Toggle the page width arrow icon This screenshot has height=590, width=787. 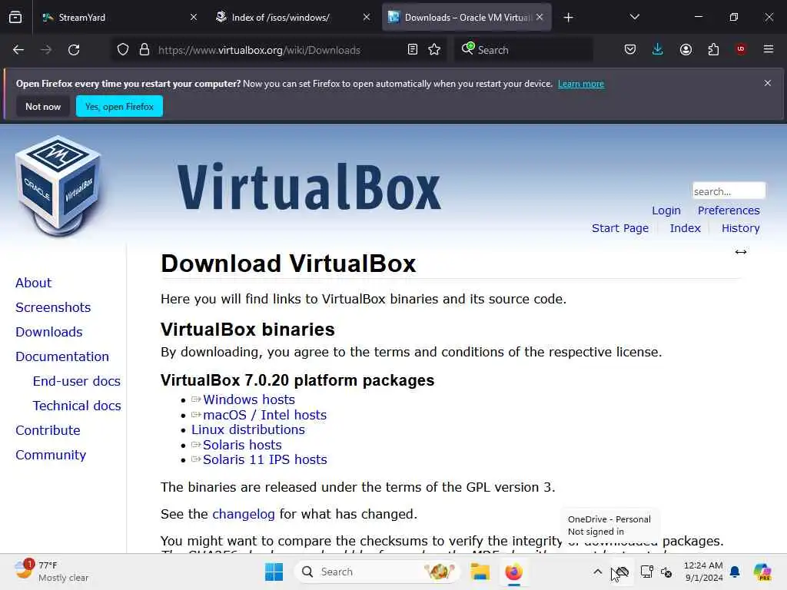[x=741, y=252]
